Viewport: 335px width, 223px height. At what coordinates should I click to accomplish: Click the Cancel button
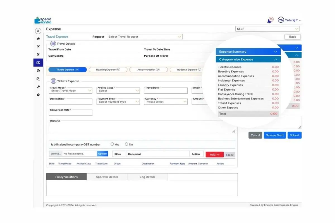tap(255, 135)
